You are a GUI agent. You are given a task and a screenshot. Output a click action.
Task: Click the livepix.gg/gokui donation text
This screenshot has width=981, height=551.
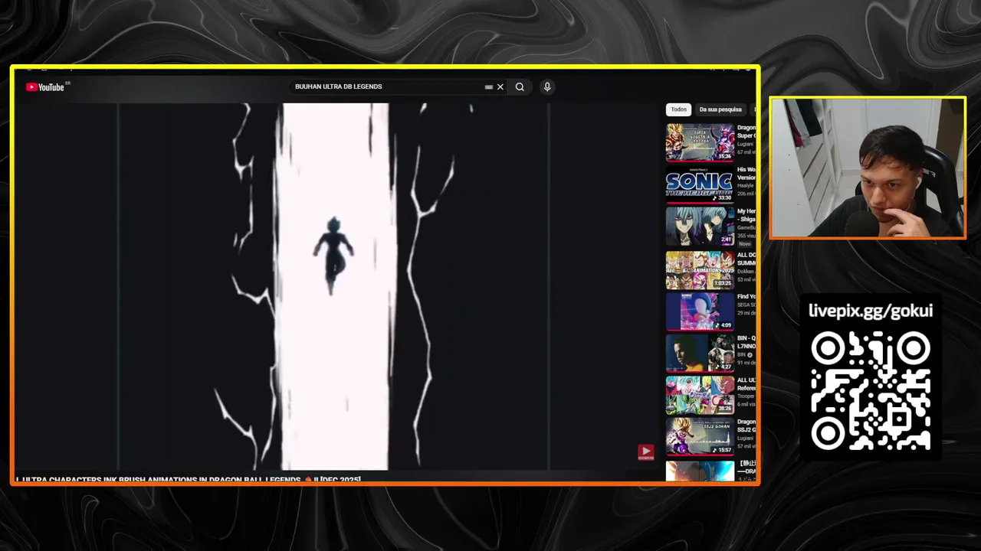[871, 311]
